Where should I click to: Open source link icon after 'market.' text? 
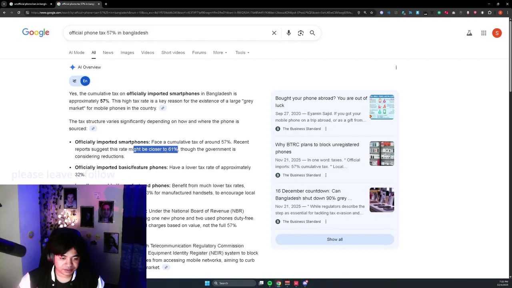coord(166,268)
